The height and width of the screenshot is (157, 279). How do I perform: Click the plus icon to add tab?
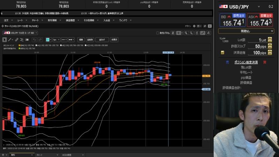(3, 154)
